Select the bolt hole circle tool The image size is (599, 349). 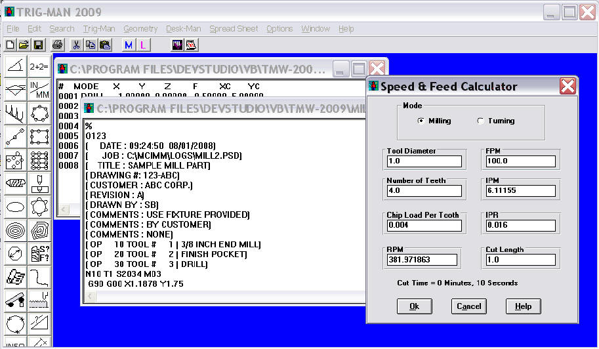coord(39,113)
